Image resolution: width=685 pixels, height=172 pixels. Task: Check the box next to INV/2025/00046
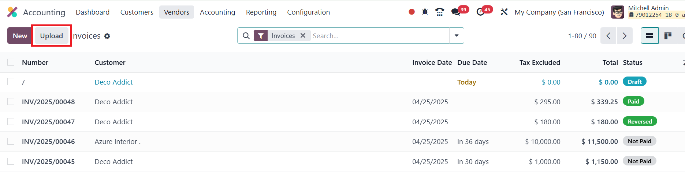[x=11, y=141]
